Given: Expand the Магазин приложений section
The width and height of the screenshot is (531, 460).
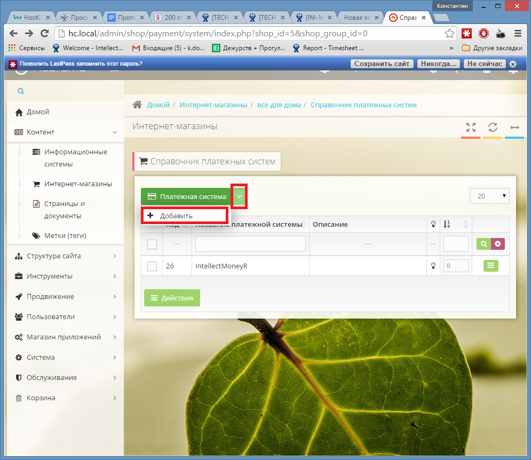Looking at the screenshot, I should click(65, 337).
